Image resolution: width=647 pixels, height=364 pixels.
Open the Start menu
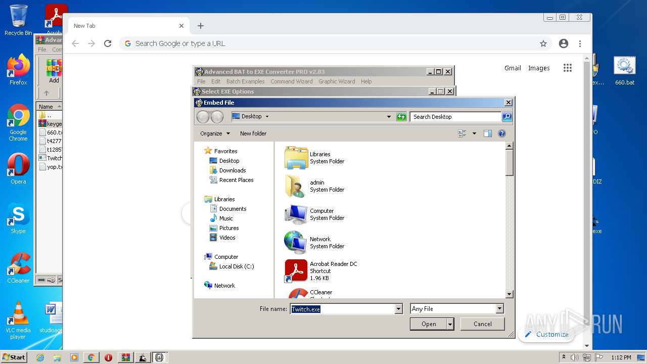coord(14,357)
